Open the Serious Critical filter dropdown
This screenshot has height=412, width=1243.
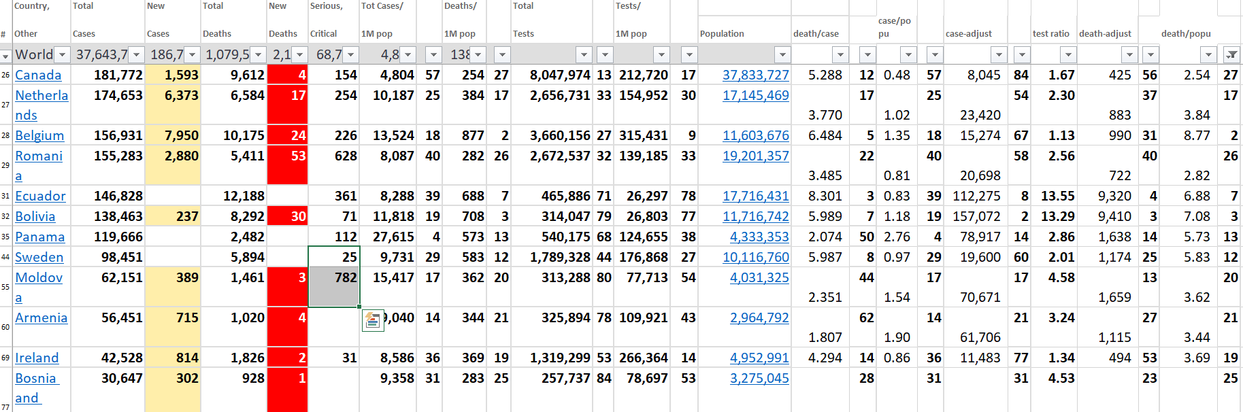tap(351, 54)
